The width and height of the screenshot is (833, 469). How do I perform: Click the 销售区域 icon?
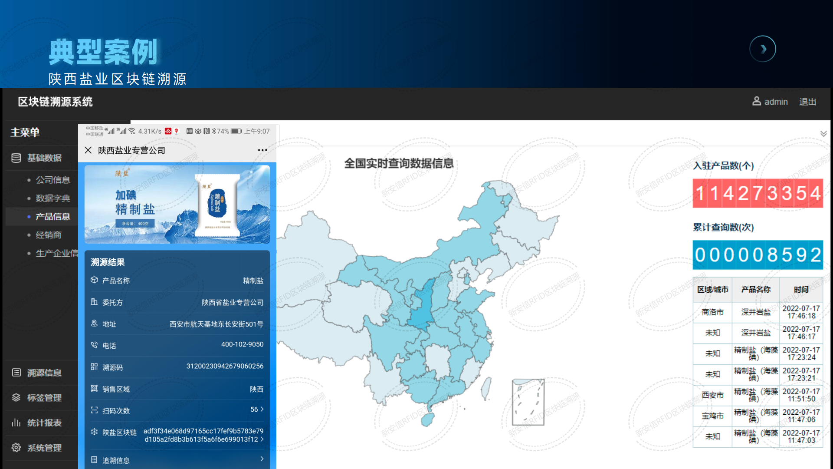pos(94,389)
